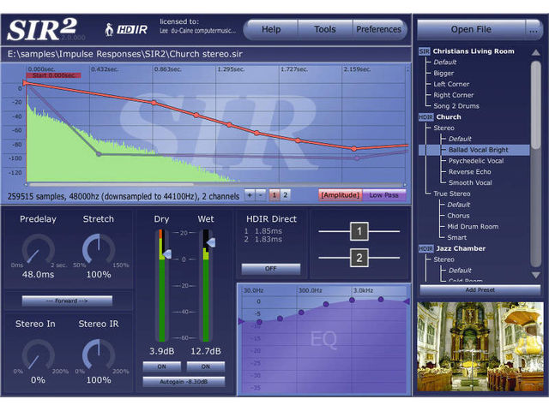Select the Mid Drum Room preset
The width and height of the screenshot is (549, 411).
[x=473, y=226]
